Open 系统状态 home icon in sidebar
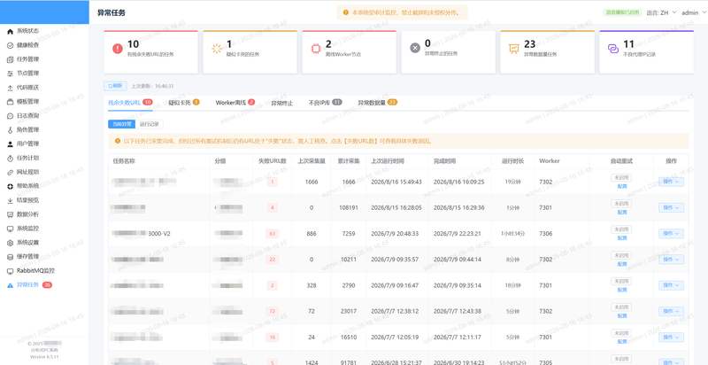This screenshot has height=365, width=708. (10, 31)
